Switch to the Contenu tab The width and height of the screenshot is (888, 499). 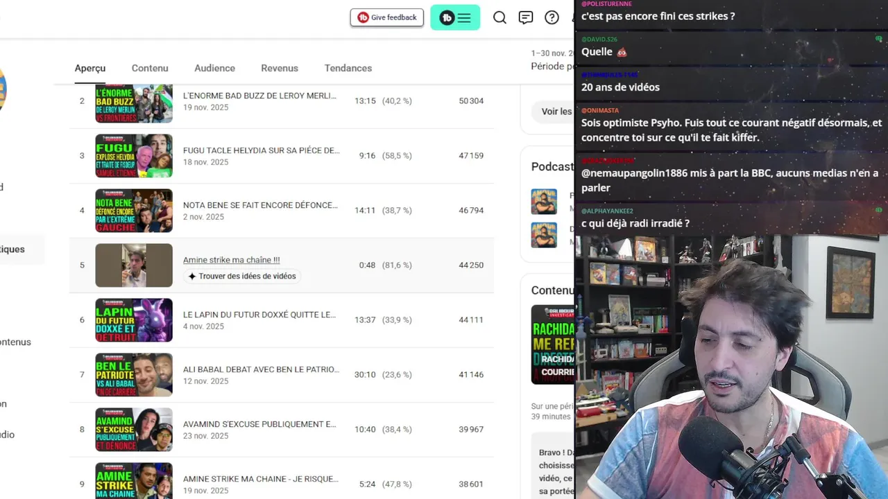150,68
